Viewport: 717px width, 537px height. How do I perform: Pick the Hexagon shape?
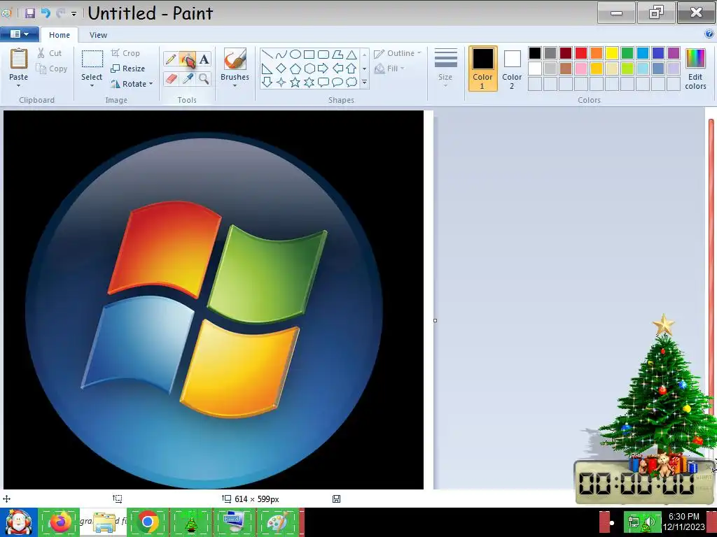309,69
